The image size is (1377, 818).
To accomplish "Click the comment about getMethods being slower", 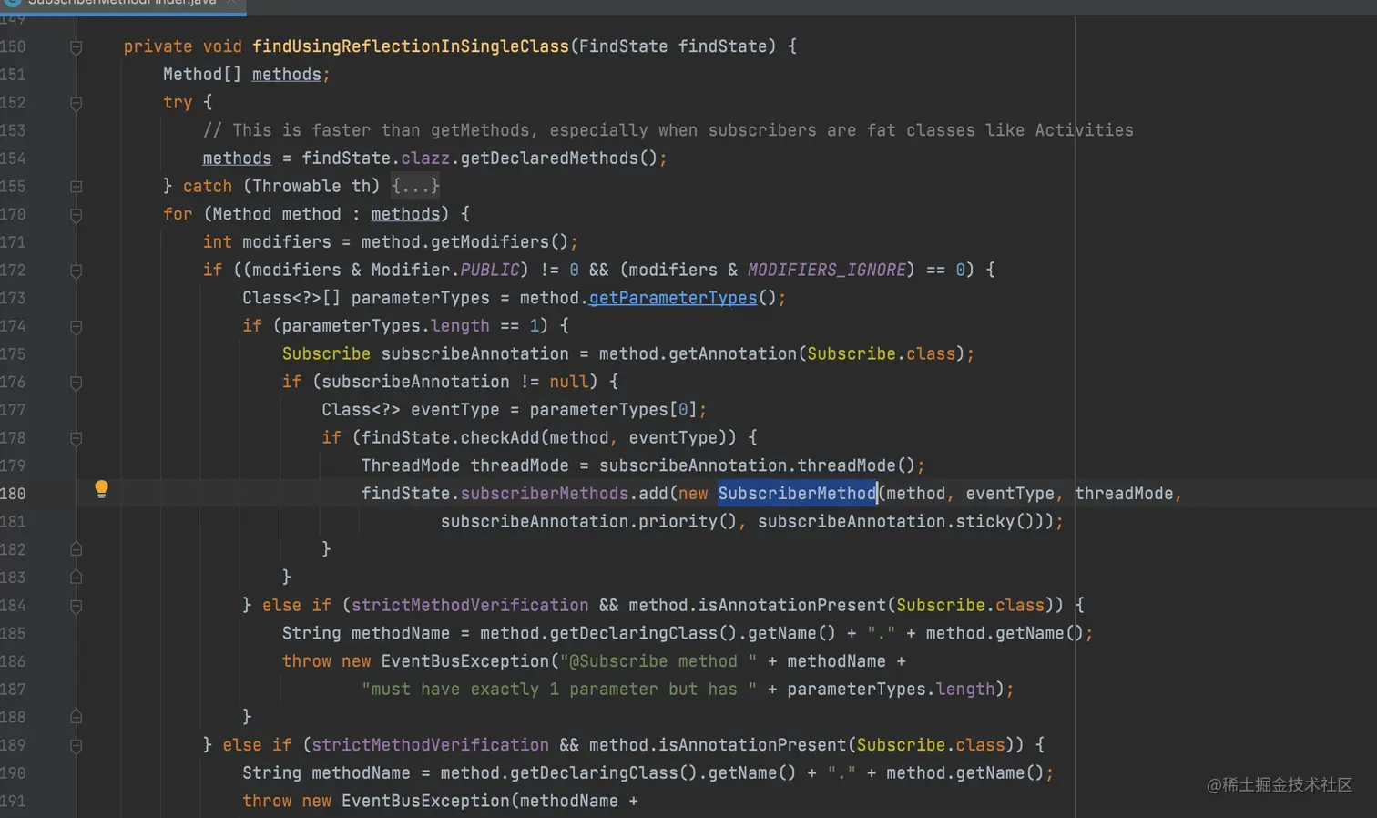I will pos(668,130).
